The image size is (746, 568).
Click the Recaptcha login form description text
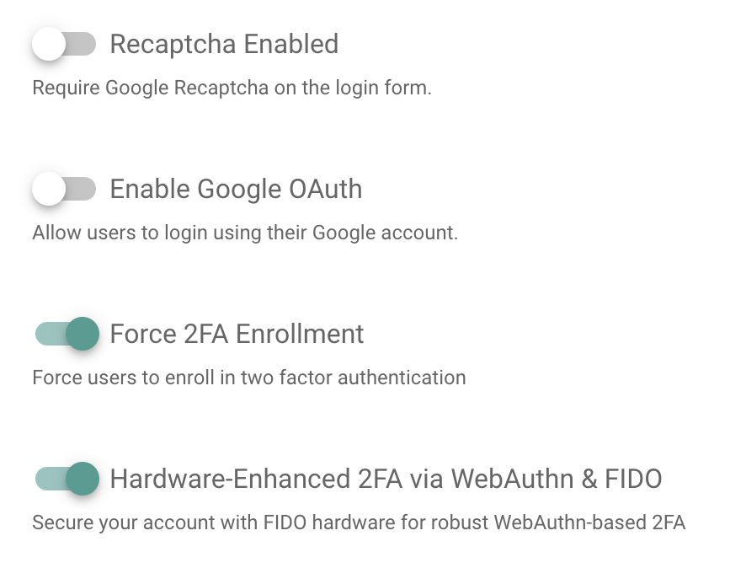[x=232, y=88]
